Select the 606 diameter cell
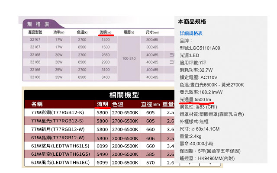The width and height of the screenshot is (277, 173). click(150, 138)
